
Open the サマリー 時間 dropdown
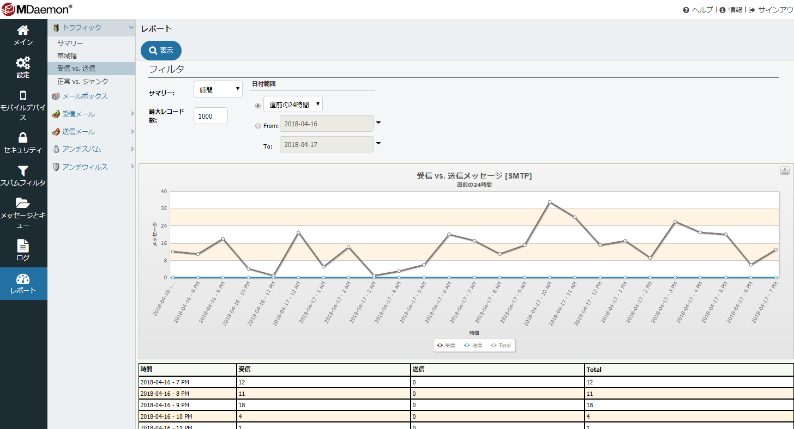point(218,89)
